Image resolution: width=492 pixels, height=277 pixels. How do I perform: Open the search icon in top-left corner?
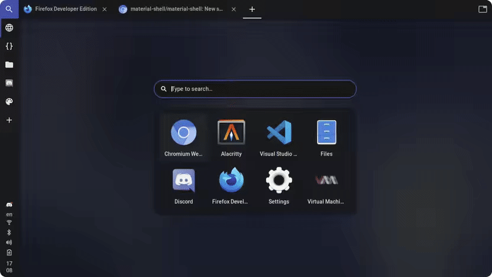[9, 9]
